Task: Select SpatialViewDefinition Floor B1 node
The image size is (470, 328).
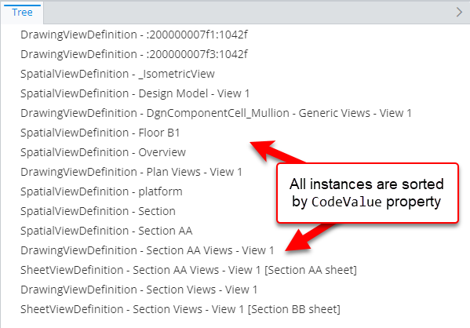Action: pyautogui.click(x=100, y=133)
